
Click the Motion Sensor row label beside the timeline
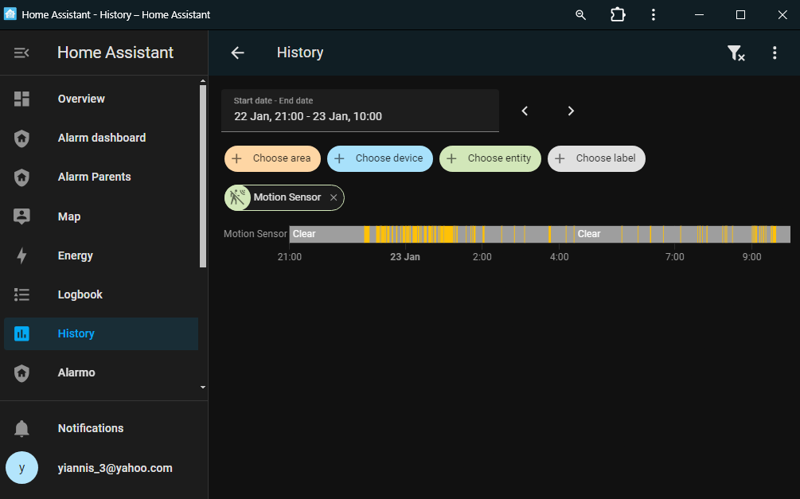click(255, 234)
